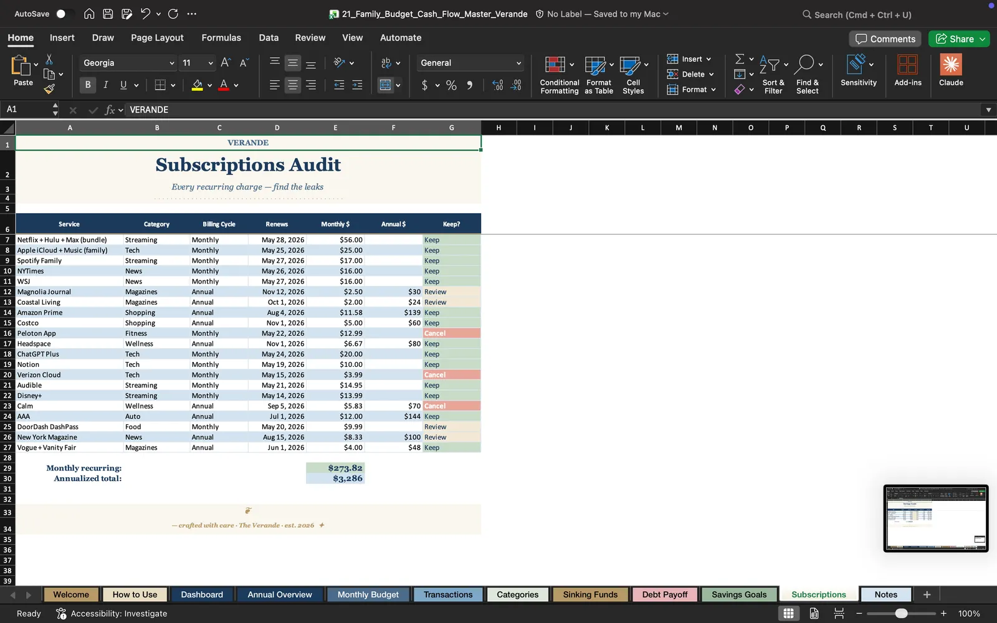Click the Share button

coord(959,39)
